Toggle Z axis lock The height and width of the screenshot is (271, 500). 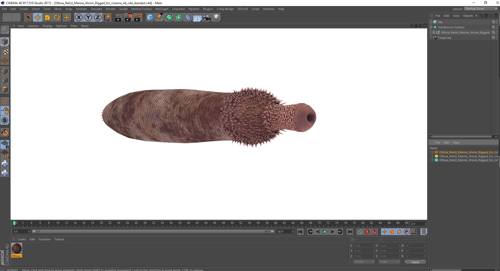click(98, 18)
